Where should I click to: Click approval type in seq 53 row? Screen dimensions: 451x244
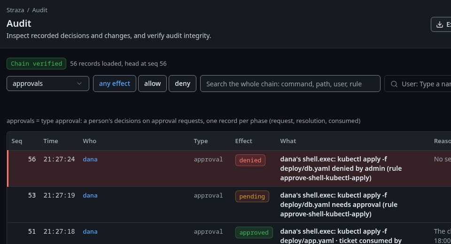pos(208,195)
